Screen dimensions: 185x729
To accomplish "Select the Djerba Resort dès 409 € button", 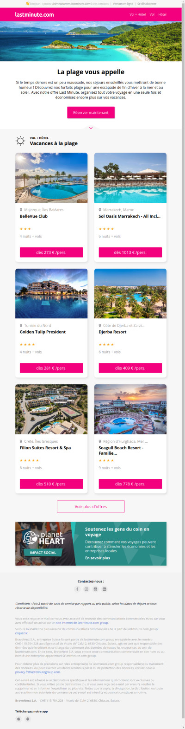I will (130, 368).
